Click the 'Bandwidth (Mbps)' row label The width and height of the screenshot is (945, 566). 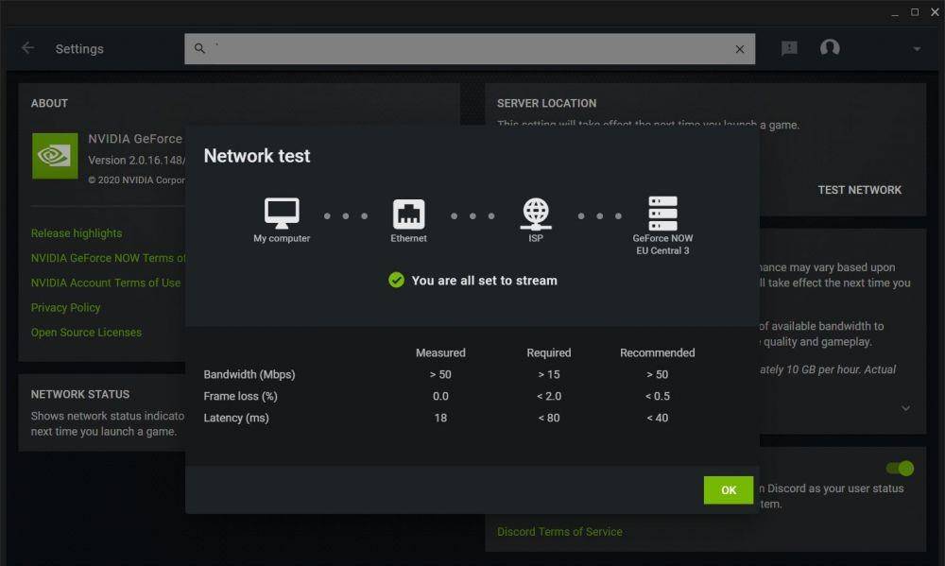pyautogui.click(x=249, y=374)
